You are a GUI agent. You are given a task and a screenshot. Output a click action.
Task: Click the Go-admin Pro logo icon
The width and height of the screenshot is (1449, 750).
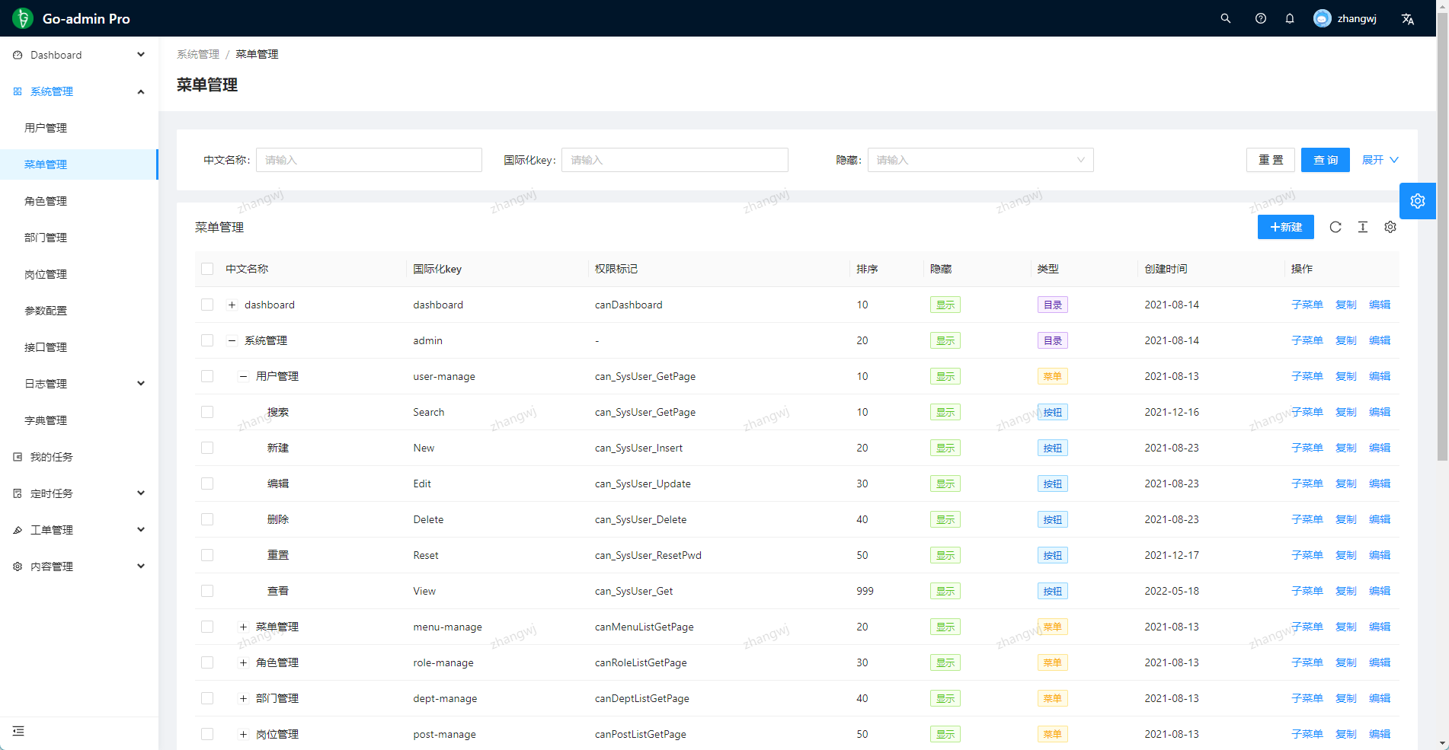23,18
